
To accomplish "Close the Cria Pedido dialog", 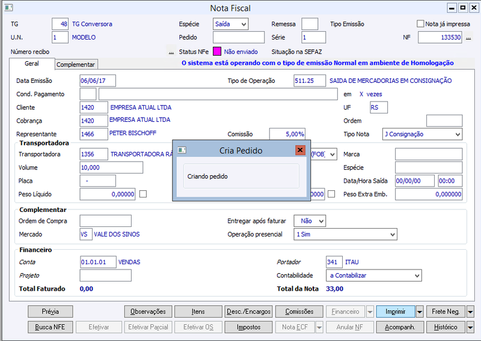I will tap(300, 150).
